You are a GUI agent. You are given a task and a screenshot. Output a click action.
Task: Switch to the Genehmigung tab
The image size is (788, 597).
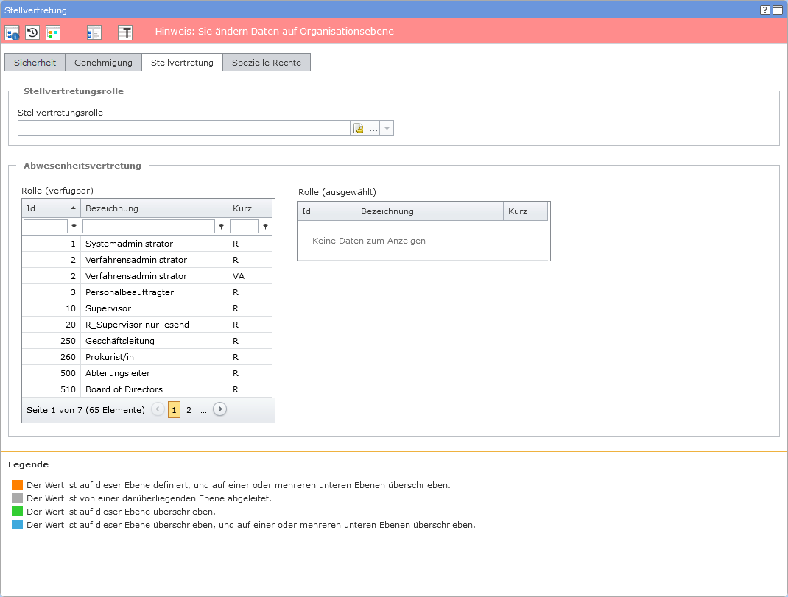[x=103, y=63]
